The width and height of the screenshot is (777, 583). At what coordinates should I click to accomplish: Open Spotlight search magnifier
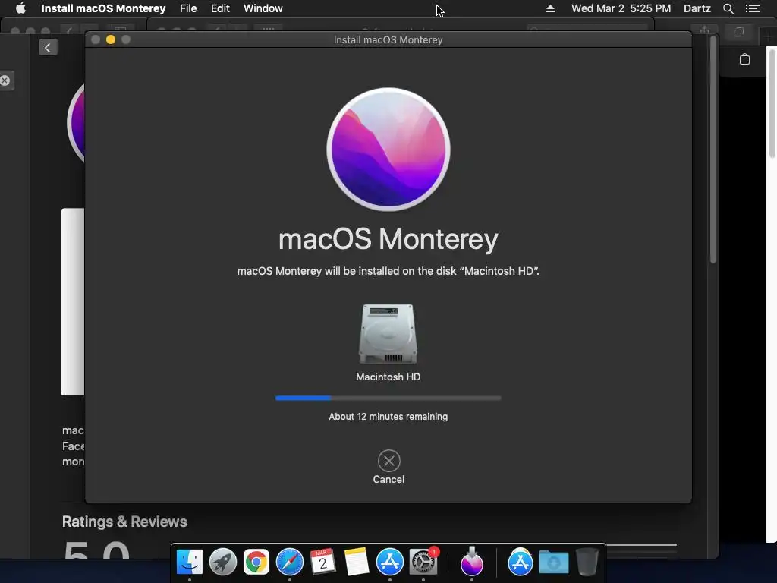[728, 8]
